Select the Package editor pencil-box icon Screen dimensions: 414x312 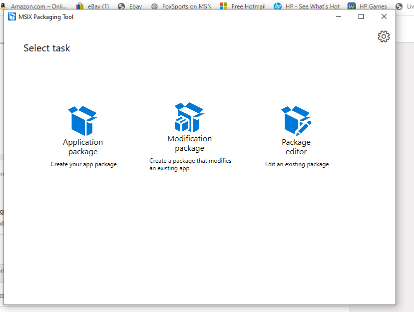click(x=296, y=121)
